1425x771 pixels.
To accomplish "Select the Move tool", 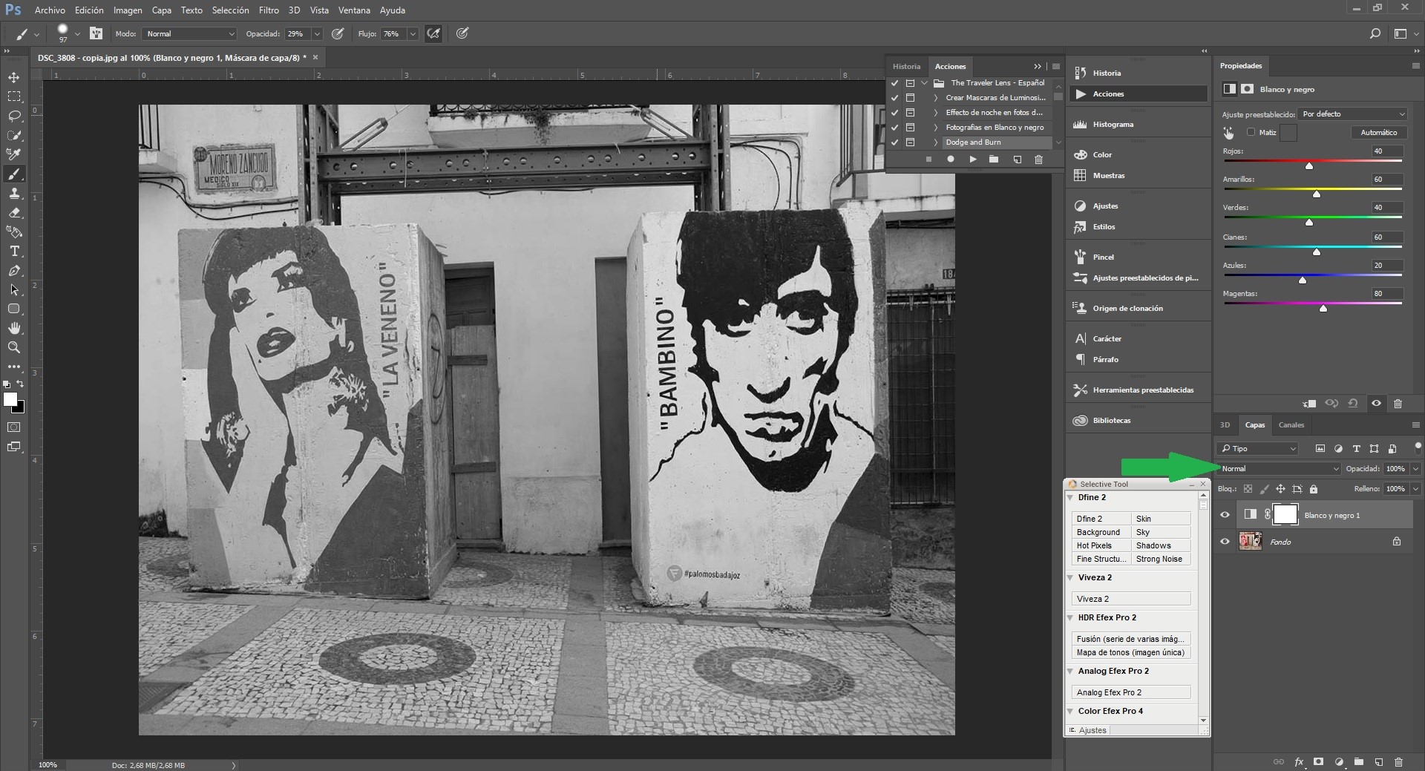I will 14,77.
